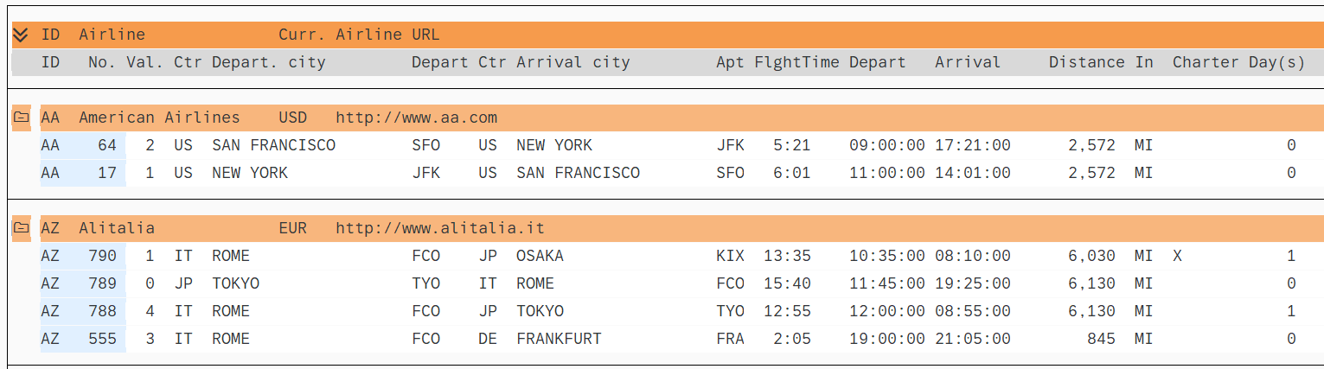Screen dimensions: 1324x369
Task: Click the Distance column header
Action: pyautogui.click(x=1086, y=62)
